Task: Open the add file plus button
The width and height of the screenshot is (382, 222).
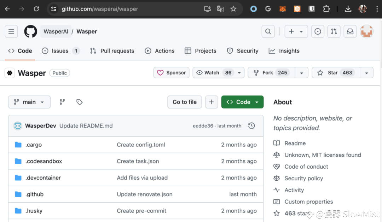Action: coord(212,102)
